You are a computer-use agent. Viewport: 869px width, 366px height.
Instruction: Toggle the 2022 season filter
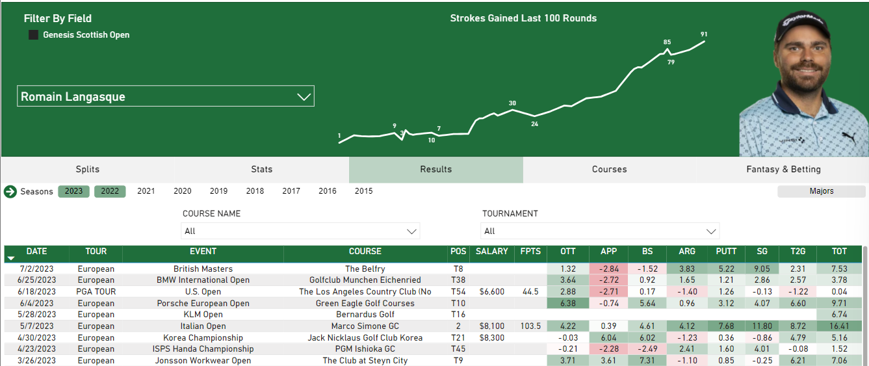(110, 192)
